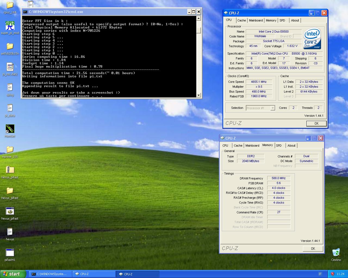Viewport: 348px width, 278px height.
Task: Click the Intel Core 2 Duo logo
Action: (312, 39)
